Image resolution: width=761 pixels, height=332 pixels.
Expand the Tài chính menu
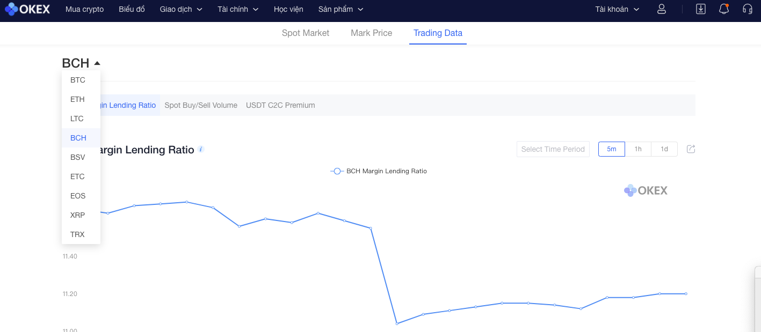click(238, 9)
